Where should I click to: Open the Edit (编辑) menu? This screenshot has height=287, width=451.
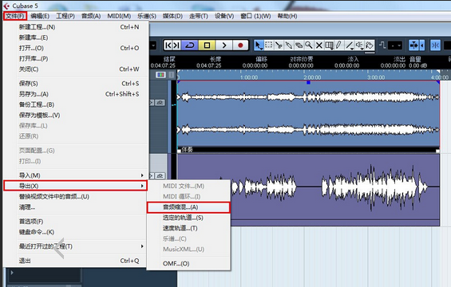(40, 16)
